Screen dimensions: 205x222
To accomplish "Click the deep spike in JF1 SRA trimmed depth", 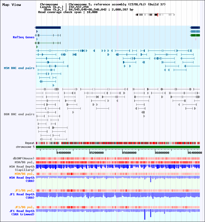I will click(145, 214).
